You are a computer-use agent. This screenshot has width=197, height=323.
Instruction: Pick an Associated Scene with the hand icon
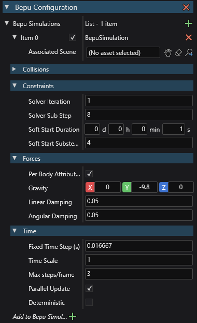pyautogui.click(x=168, y=53)
